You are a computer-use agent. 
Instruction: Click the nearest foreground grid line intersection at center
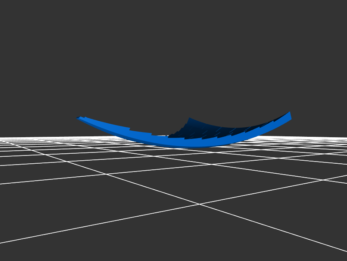[199, 204]
